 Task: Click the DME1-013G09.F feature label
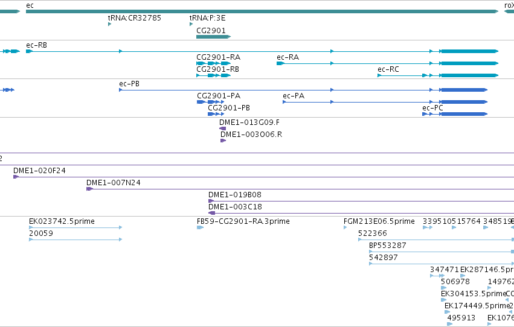coord(249,122)
